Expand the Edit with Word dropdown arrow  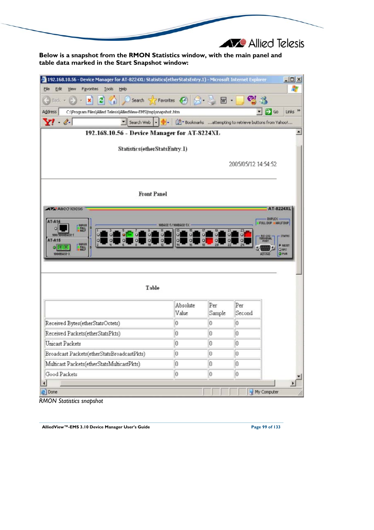click(232, 100)
